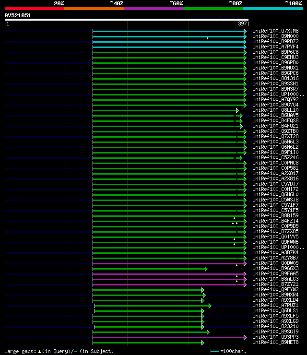Click the UniRef100_B7ZY21 label
Viewport: 307px width, 355px height.
tap(275, 284)
